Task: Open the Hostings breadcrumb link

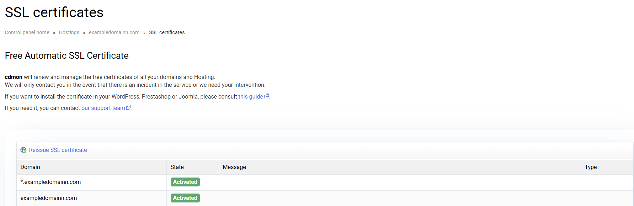Action: (69, 32)
